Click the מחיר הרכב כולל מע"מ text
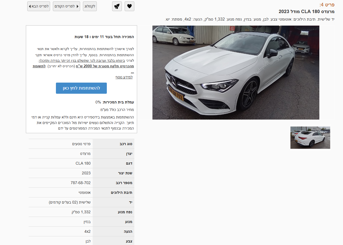The height and width of the screenshot is (245, 343). (117, 110)
